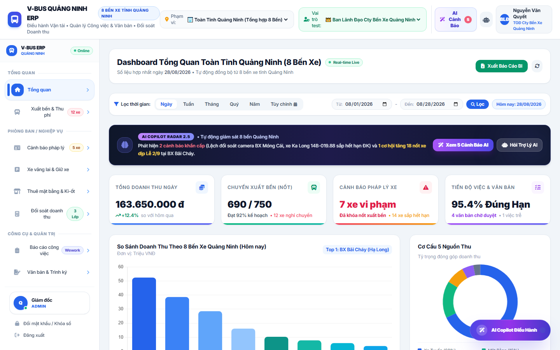Click the checklist icon on Tiến Độ Việc card
560x350 pixels.
[x=538, y=187]
